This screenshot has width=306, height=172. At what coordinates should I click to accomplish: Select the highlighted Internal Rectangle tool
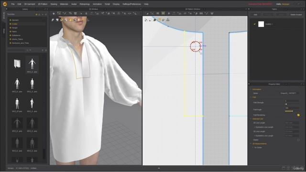[x=163, y=13]
